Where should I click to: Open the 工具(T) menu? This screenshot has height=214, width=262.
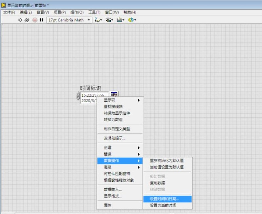pyautogui.click(x=94, y=12)
